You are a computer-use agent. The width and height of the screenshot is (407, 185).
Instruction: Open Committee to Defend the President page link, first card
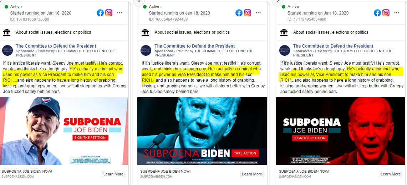click(56, 46)
